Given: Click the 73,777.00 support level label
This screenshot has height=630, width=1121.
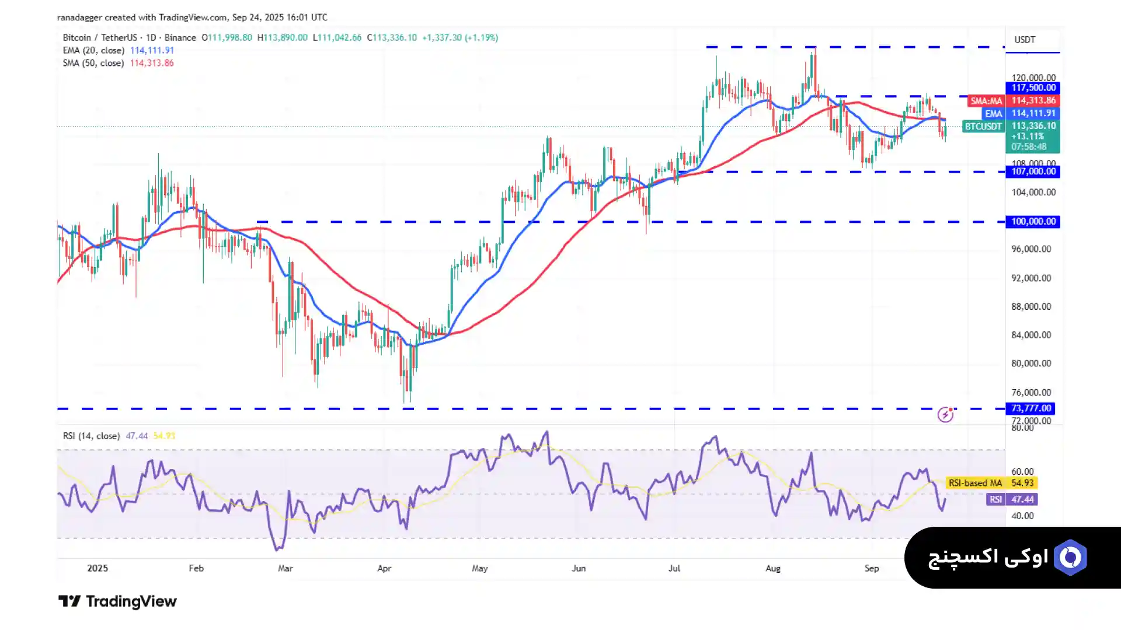Looking at the screenshot, I should [x=1031, y=408].
